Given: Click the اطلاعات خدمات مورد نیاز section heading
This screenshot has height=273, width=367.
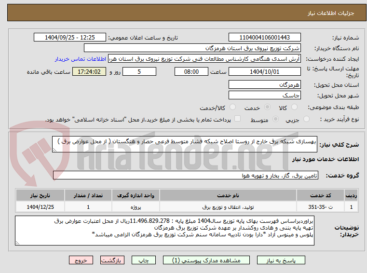Looking at the screenshot, I should [x=326, y=160].
